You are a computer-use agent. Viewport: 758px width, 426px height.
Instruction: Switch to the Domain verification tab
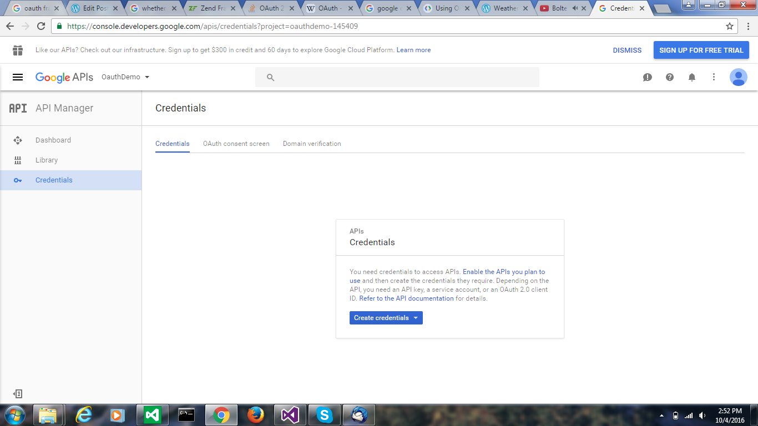pyautogui.click(x=312, y=144)
